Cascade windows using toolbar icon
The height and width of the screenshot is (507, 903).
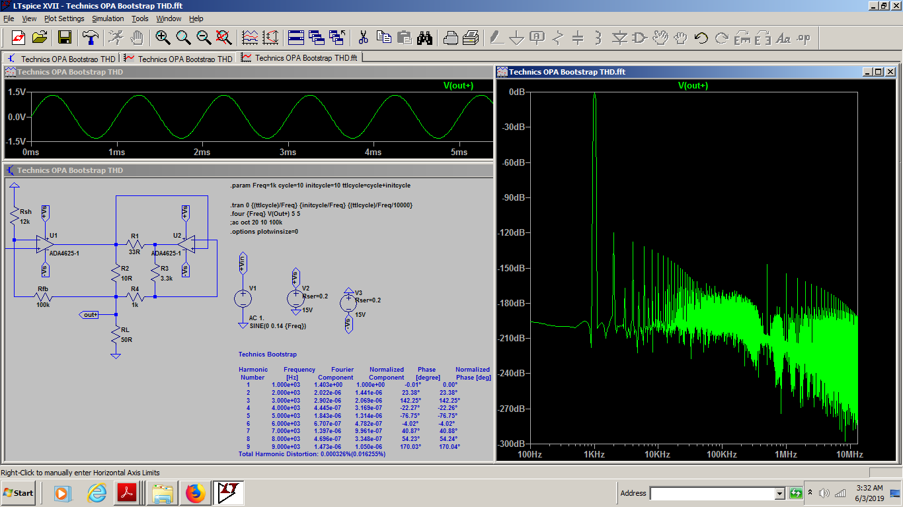point(316,38)
